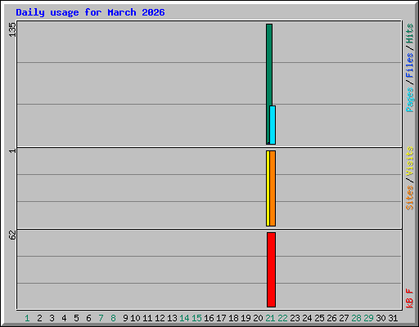Viewport: 419px width, 327px height.
Task: Click day '16' on the x-axis
Action: point(209,318)
